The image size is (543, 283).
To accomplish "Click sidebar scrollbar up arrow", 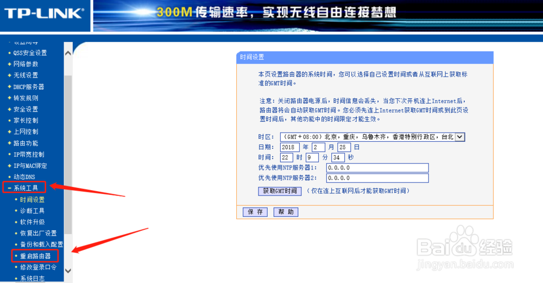I will 68,53.
